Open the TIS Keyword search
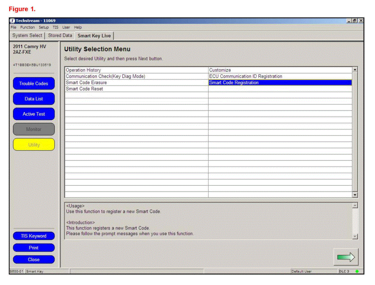Viewport: 375px width, 285px height. coord(34,236)
